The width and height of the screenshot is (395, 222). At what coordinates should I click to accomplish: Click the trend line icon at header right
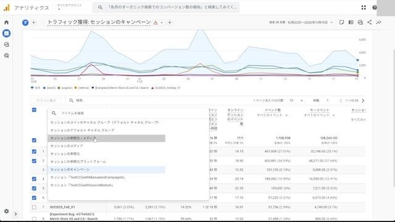coord(378,22)
